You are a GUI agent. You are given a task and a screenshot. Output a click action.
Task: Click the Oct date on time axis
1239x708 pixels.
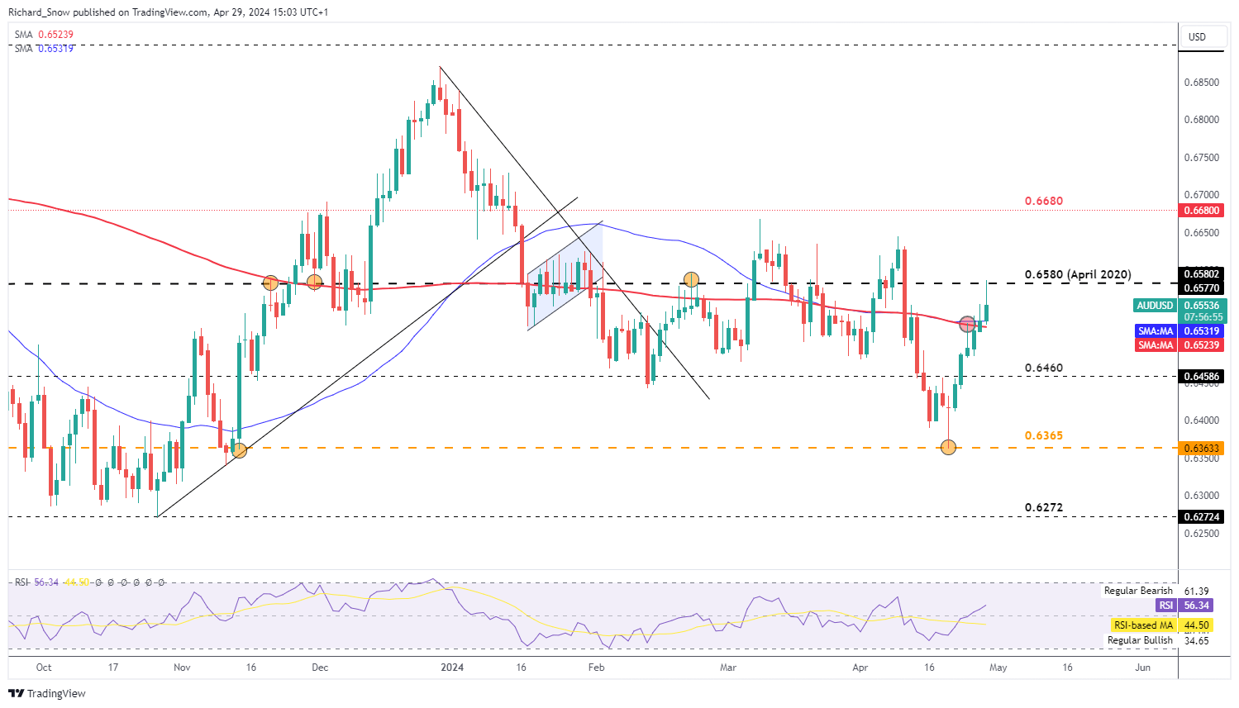coord(44,668)
